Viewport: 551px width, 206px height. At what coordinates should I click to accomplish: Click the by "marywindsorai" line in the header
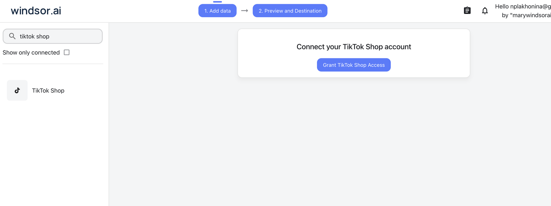point(526,15)
